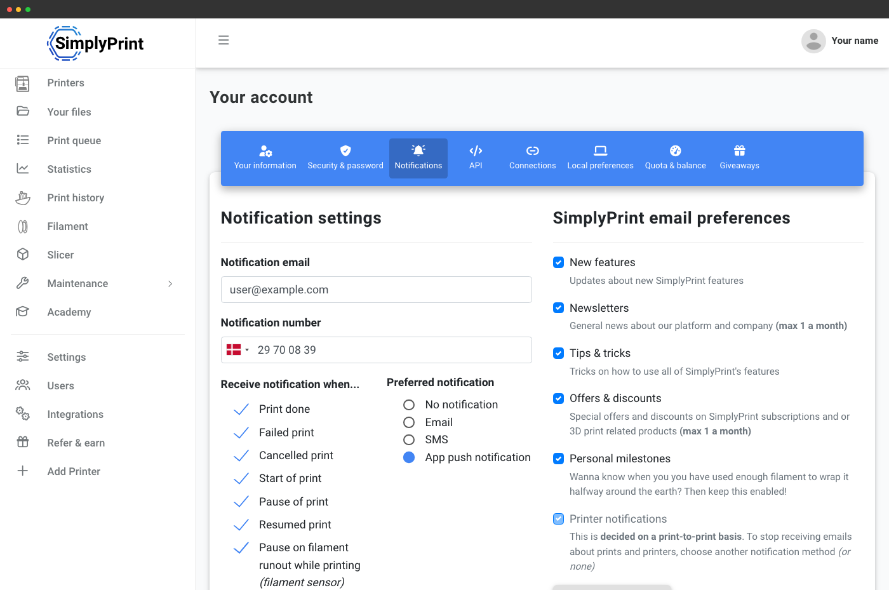Click the Integrations gears icon

pyautogui.click(x=23, y=413)
